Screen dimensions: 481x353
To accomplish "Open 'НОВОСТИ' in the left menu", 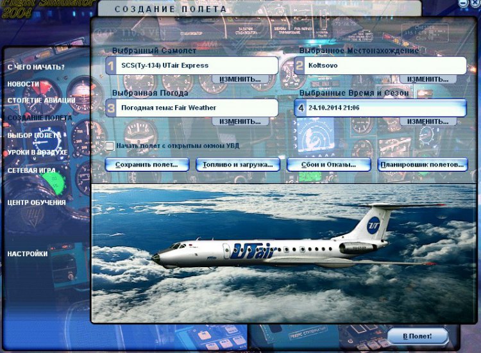I will point(23,84).
